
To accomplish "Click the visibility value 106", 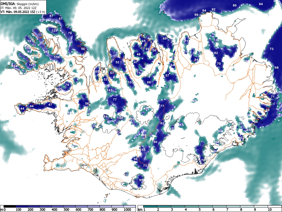I will [59, 89].
